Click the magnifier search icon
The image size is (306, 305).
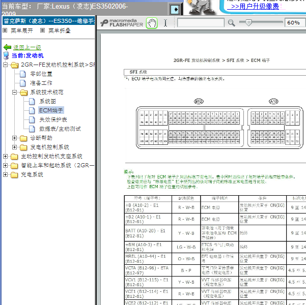[232, 23]
